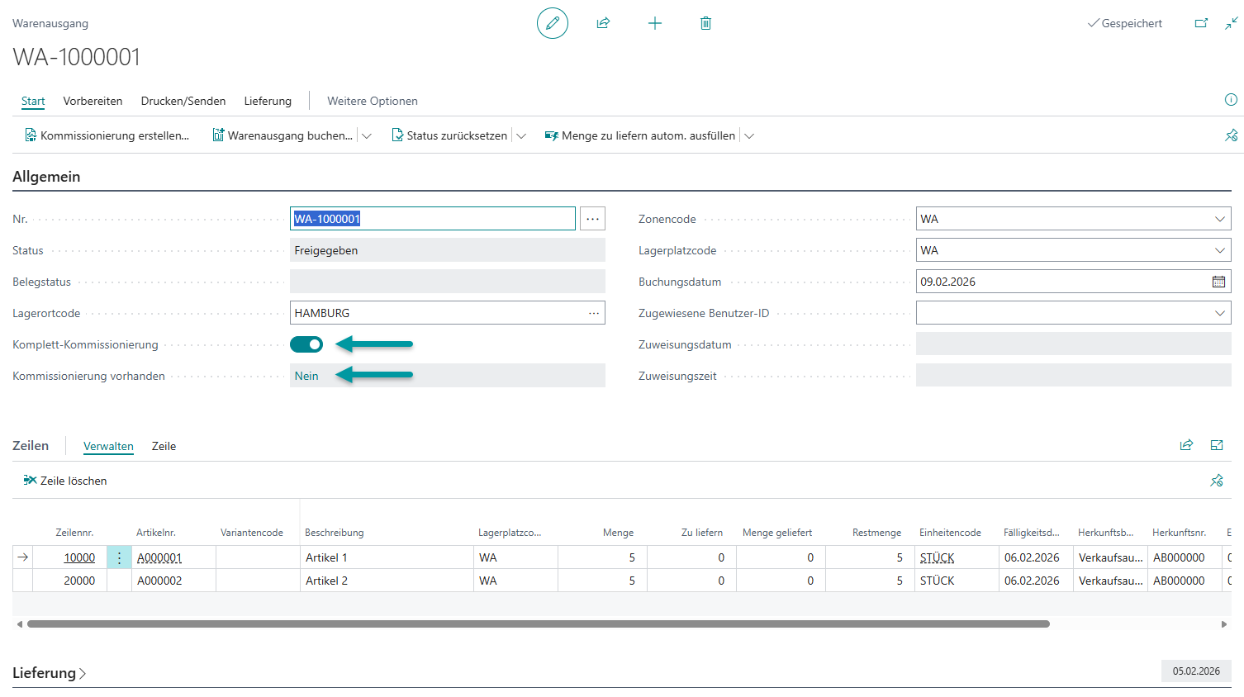Click the pencil edit icon
The width and height of the screenshot is (1244, 697).
(552, 23)
